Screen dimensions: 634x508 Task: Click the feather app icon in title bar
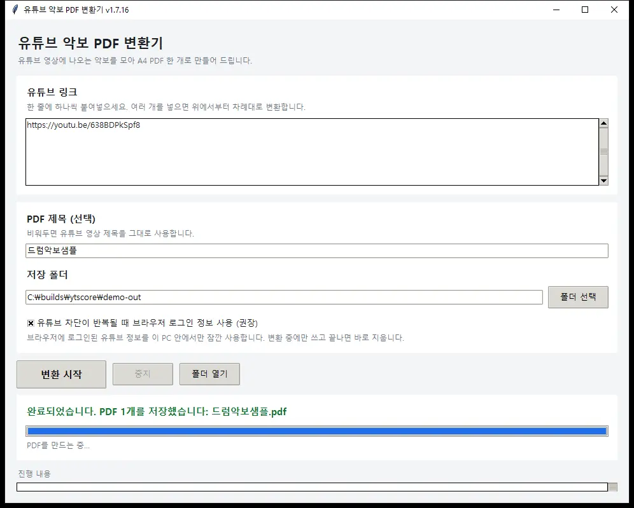point(15,10)
